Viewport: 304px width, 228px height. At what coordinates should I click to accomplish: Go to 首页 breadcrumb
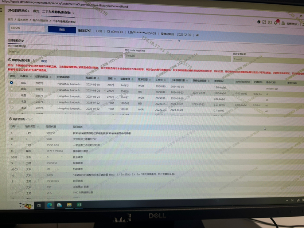[10, 20]
